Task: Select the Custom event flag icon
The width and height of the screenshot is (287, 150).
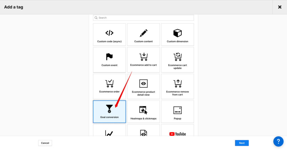Action: 109,57
